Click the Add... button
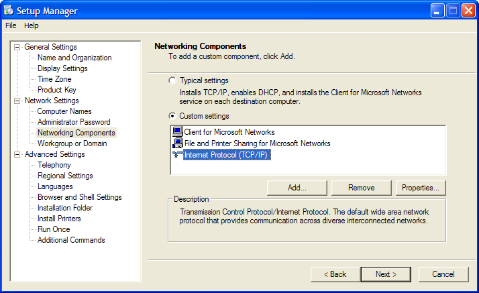The width and height of the screenshot is (479, 293). (x=297, y=188)
